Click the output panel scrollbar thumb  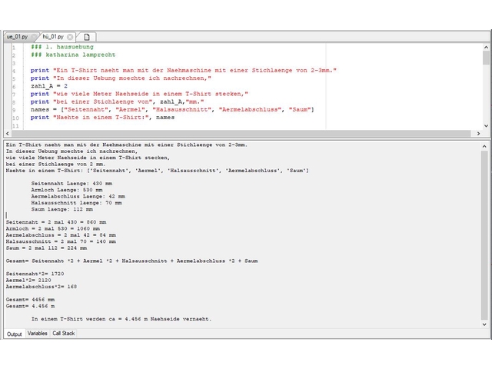pyautogui.click(x=485, y=235)
